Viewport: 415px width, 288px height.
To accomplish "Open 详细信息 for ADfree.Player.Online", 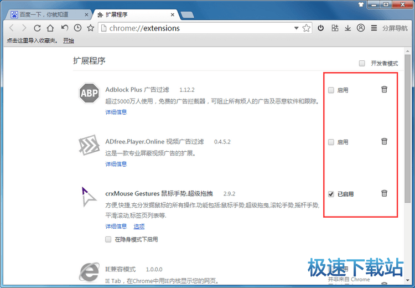I will pyautogui.click(x=116, y=164).
